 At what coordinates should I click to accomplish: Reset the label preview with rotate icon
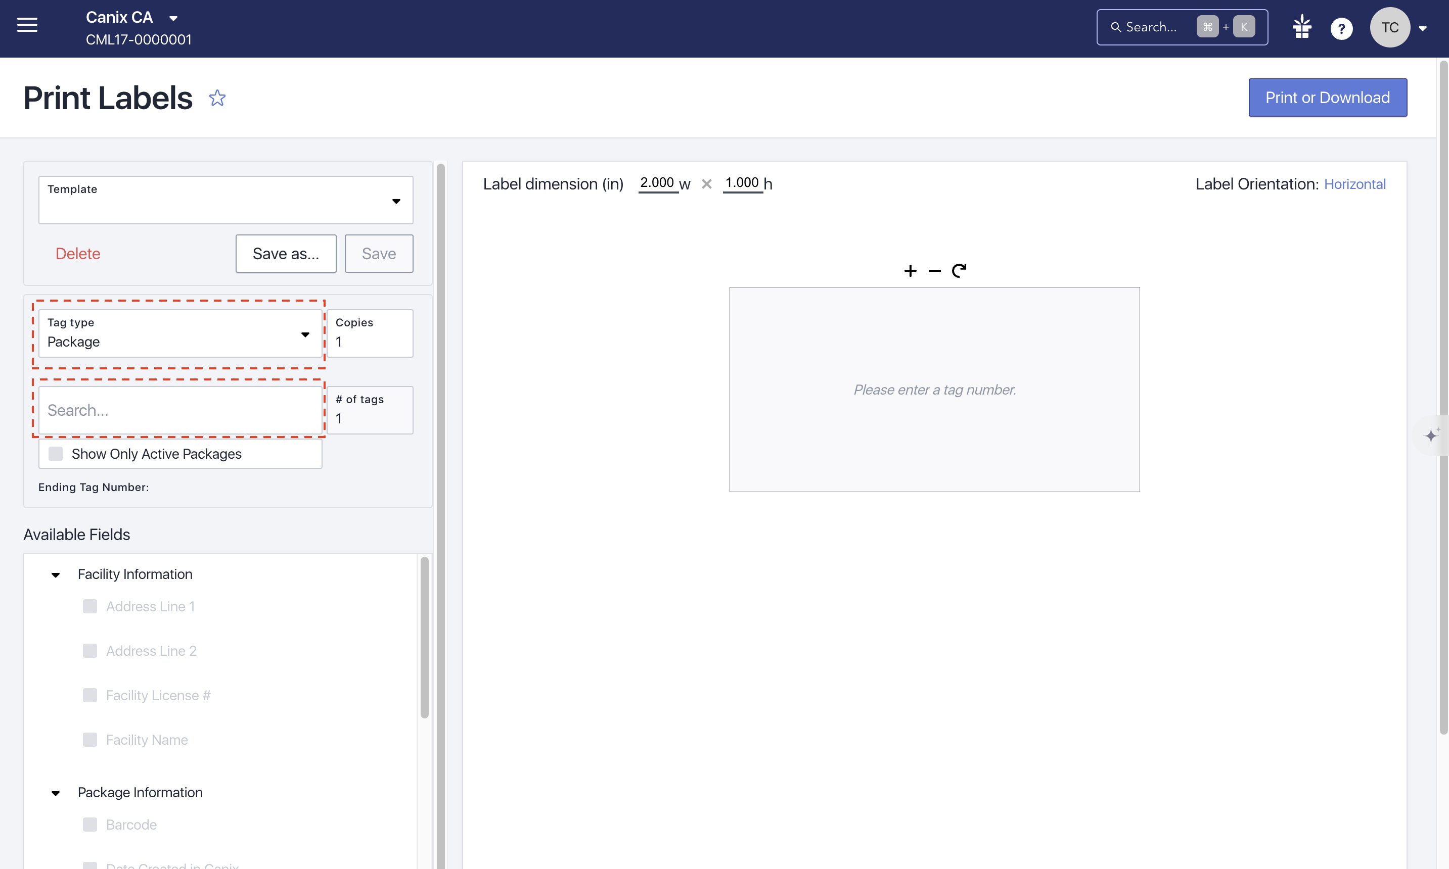coord(959,270)
